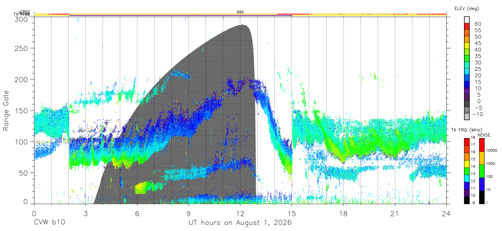Click ELEV color bar label '55'

478,30
